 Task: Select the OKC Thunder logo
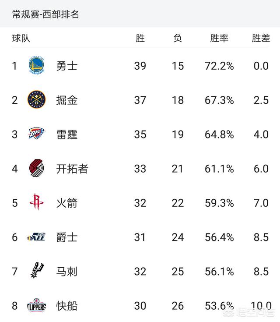tap(36, 134)
